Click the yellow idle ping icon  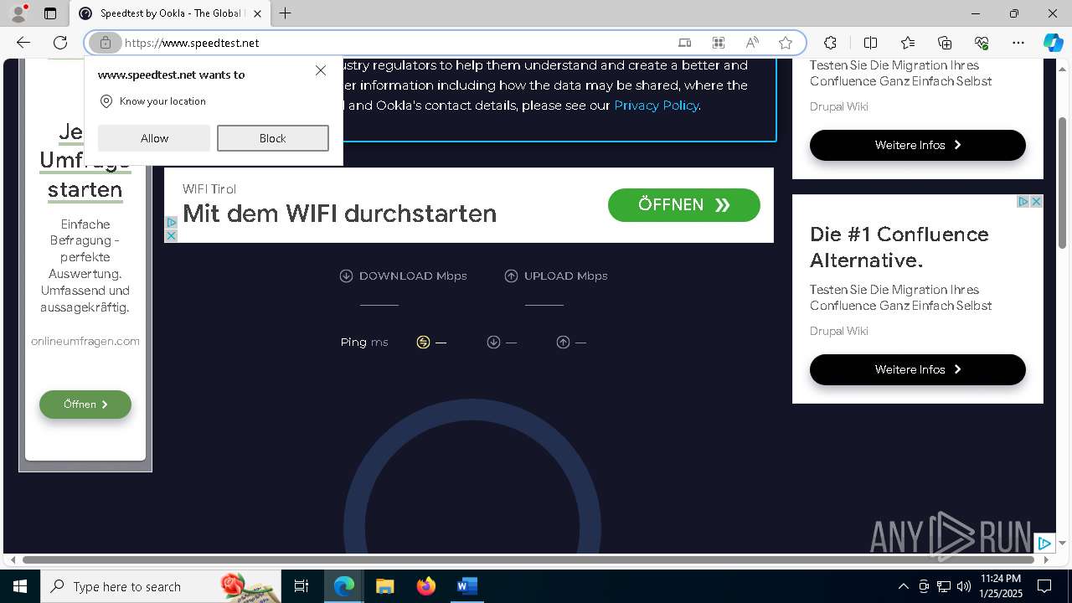423,342
